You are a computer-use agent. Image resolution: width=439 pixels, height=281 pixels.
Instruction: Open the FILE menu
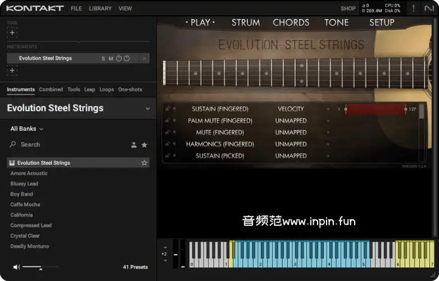(x=76, y=8)
